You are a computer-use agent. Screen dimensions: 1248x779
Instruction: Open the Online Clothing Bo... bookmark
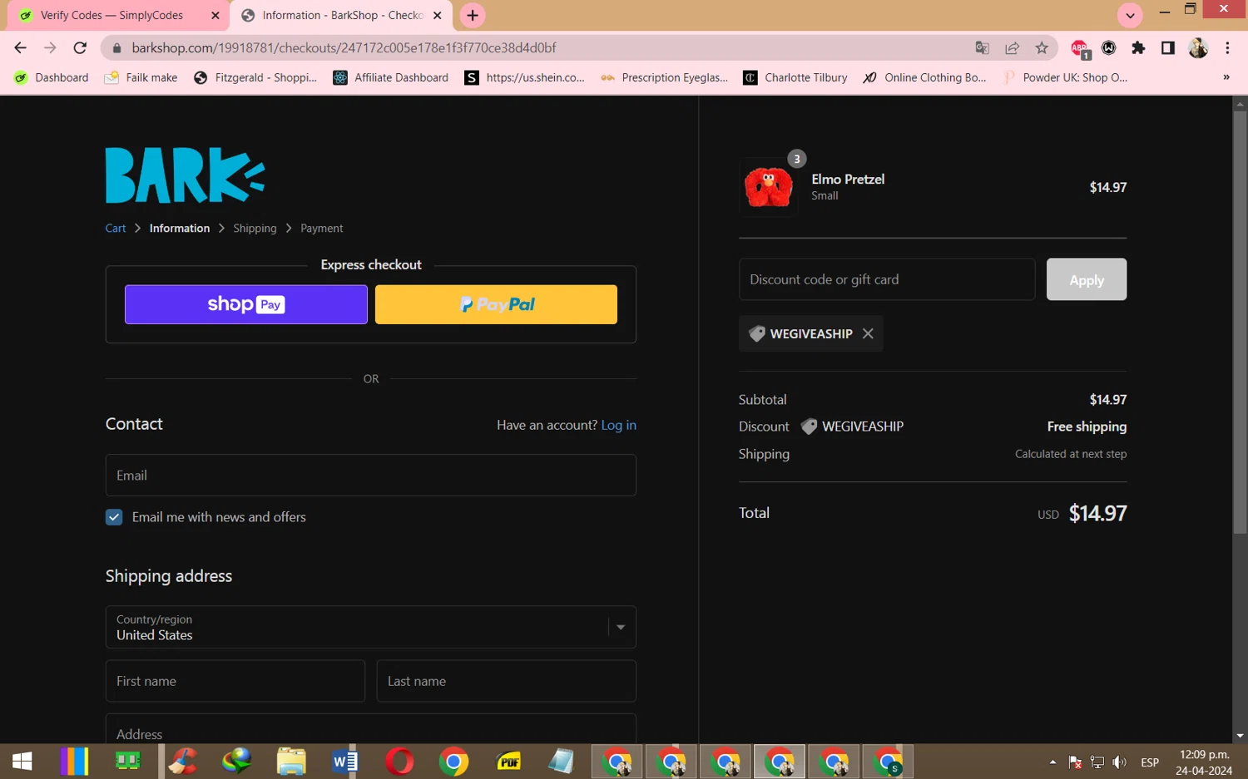(x=924, y=77)
